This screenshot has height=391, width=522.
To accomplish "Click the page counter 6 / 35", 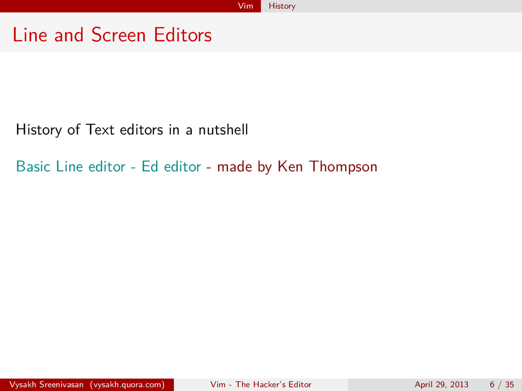I will coord(502,385).
